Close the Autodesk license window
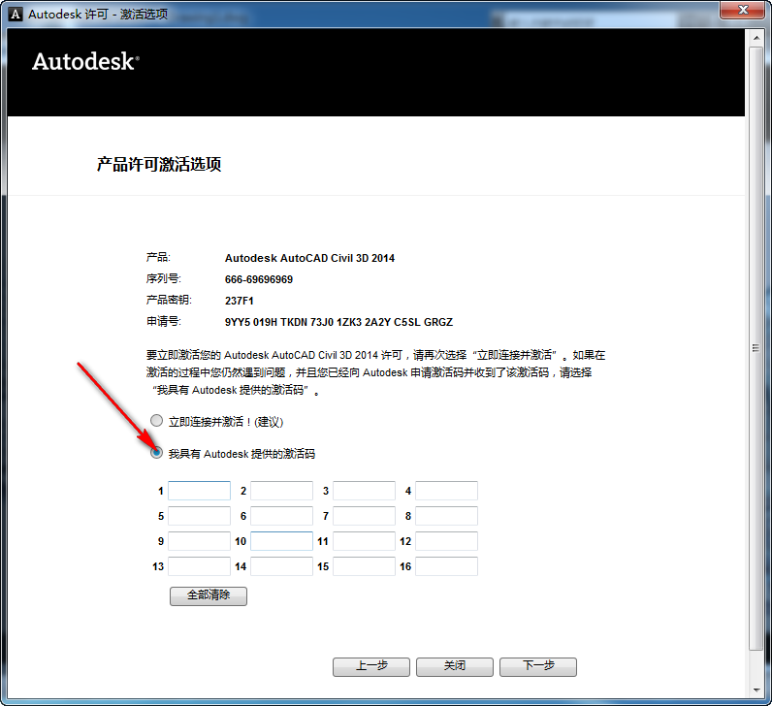 click(x=744, y=10)
